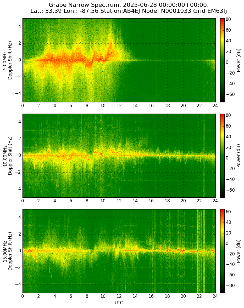Click the red Doppler peak near 11 UTC in 5 MHz spectrum
244x308 pixels.
click(111, 49)
